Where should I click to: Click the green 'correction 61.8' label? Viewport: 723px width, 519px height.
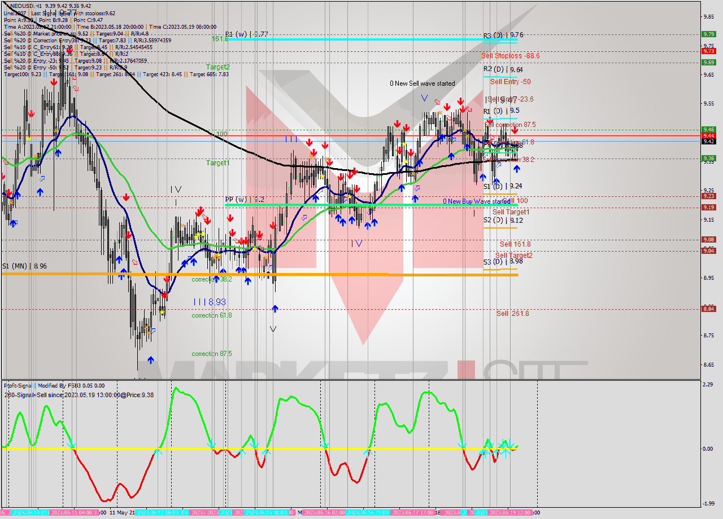pyautogui.click(x=212, y=316)
